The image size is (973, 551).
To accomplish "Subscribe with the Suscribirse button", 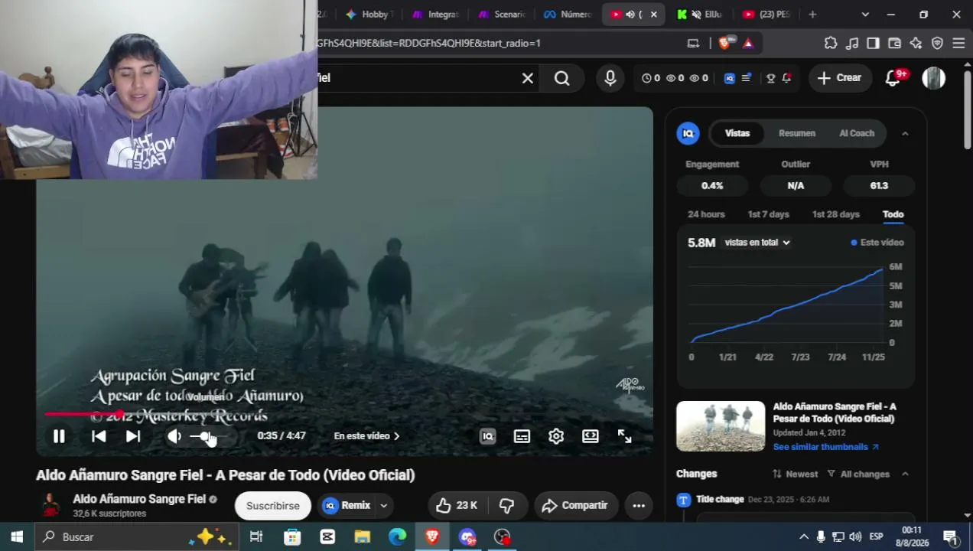I will pyautogui.click(x=273, y=506).
